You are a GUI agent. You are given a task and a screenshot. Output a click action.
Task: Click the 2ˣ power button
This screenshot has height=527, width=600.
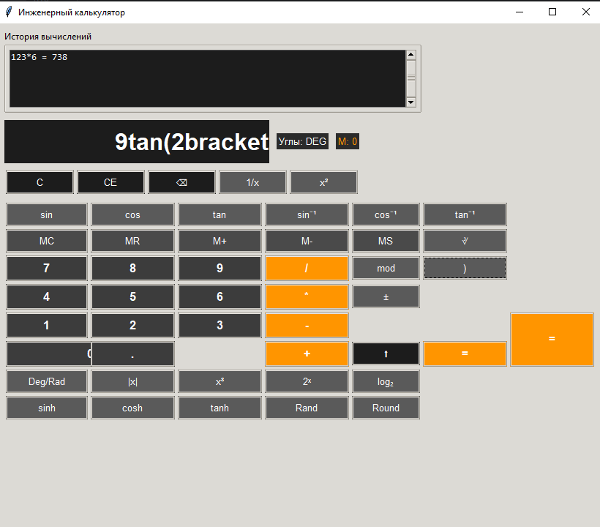click(x=307, y=381)
